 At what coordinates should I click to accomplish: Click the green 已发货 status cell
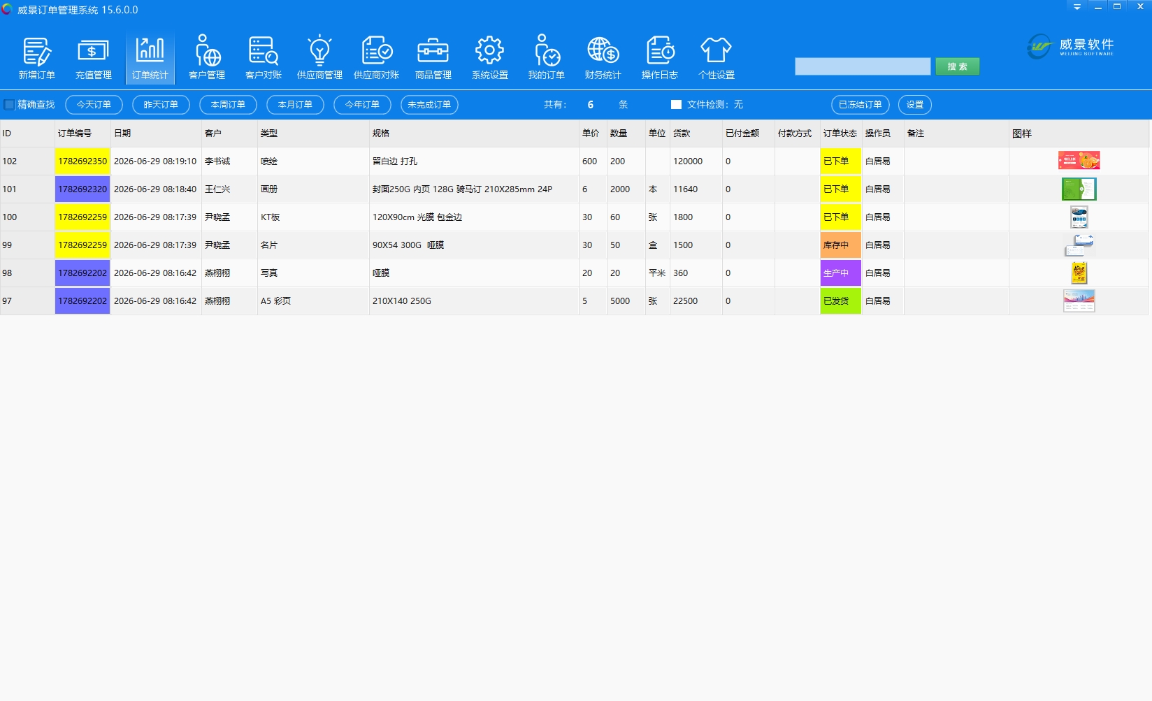(841, 301)
